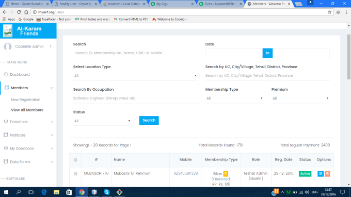351x197 pixels.
Task: Click the blue 'to' date button
Action: 267,53
